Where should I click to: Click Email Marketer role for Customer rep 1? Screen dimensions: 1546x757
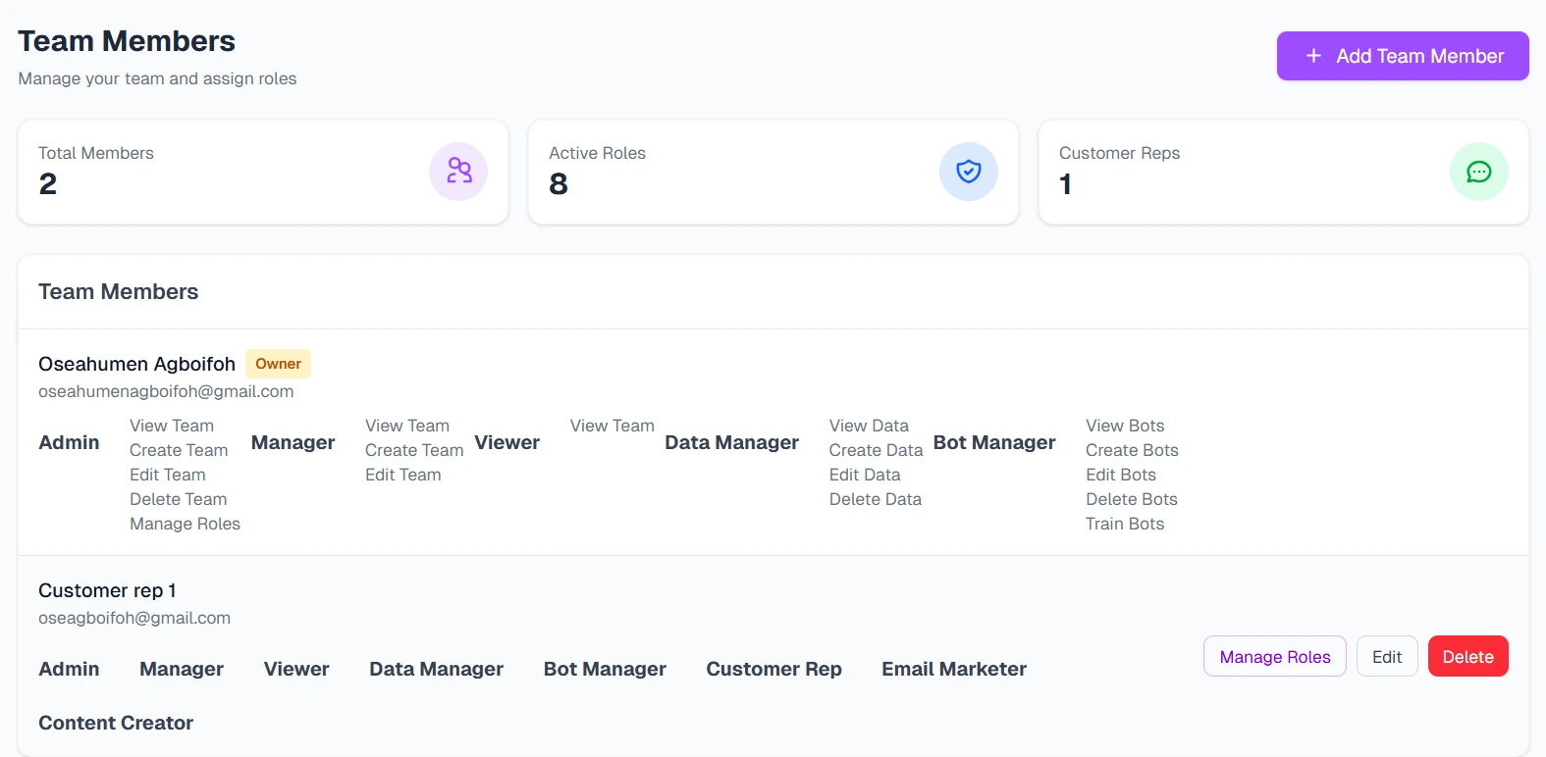tap(953, 669)
